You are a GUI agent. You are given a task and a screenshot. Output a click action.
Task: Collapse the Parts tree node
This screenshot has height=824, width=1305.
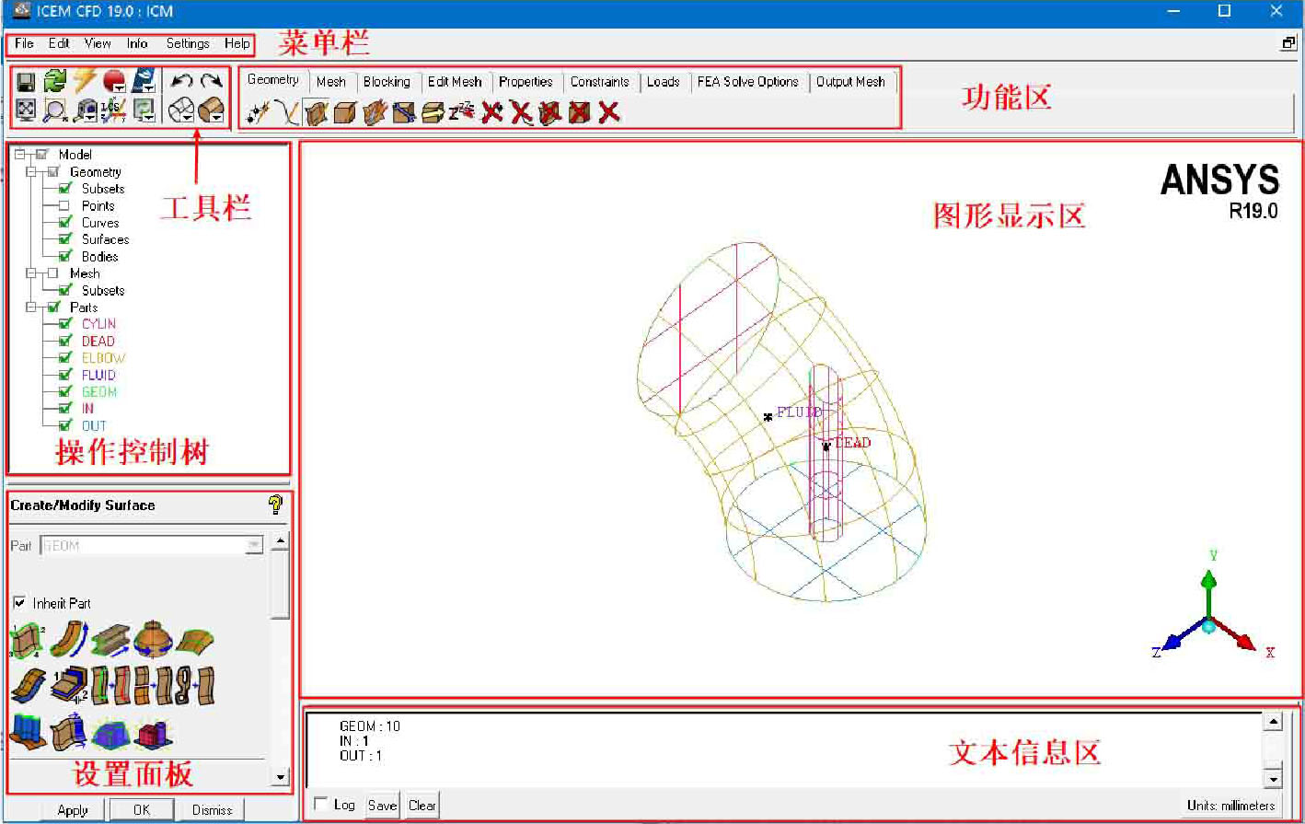[x=31, y=308]
